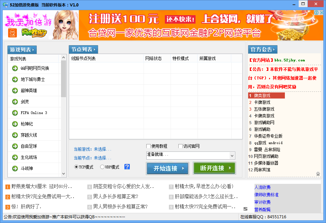Click the treasure chest on banner ad
Image resolution: width=326 pixels, height=223 pixels.
(294, 31)
